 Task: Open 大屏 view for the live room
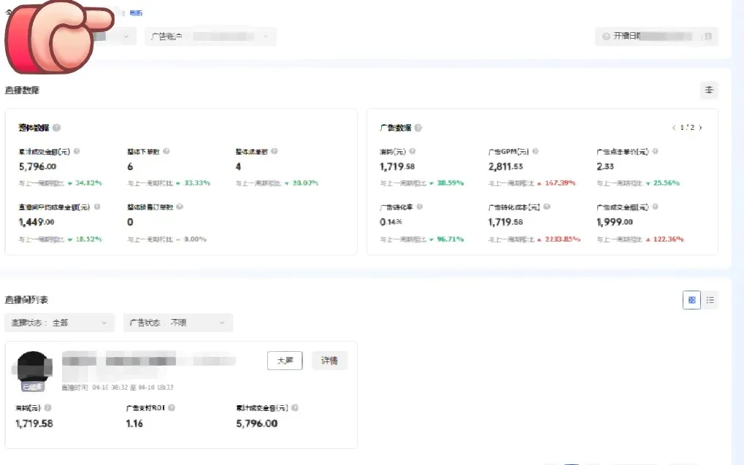(x=285, y=361)
